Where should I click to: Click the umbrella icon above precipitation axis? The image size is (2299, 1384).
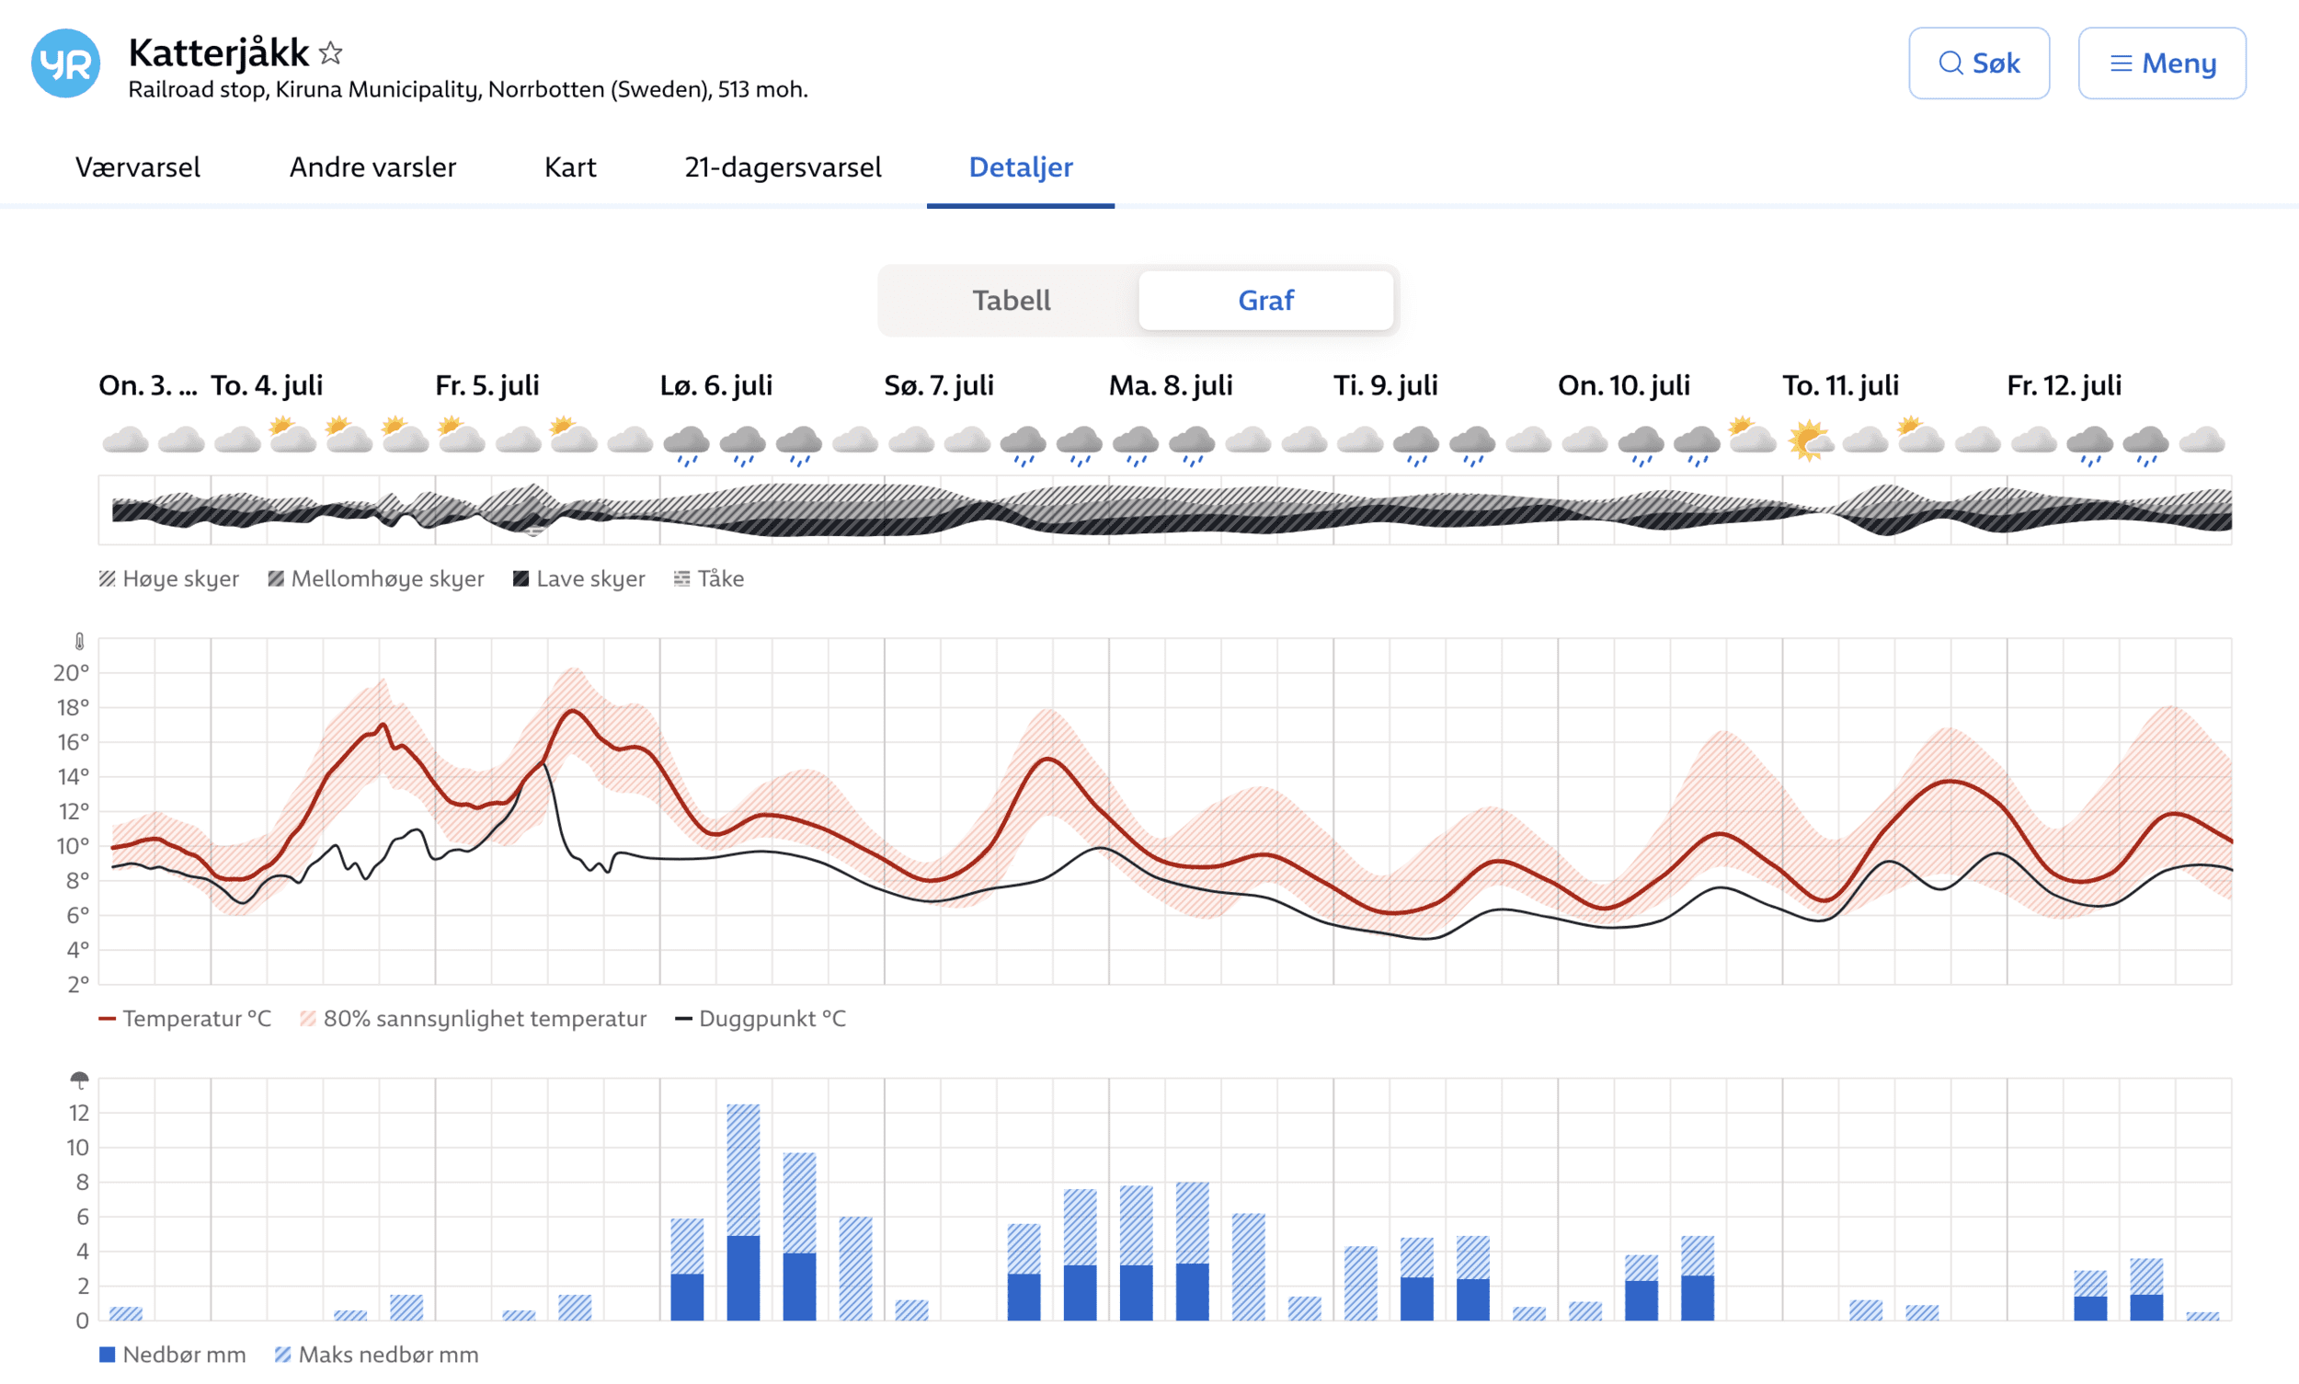79,1080
